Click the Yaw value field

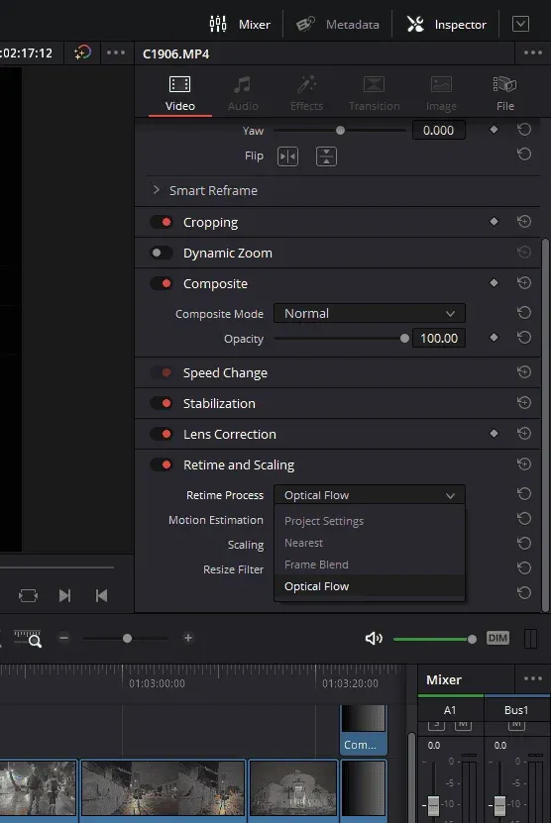pyautogui.click(x=439, y=130)
